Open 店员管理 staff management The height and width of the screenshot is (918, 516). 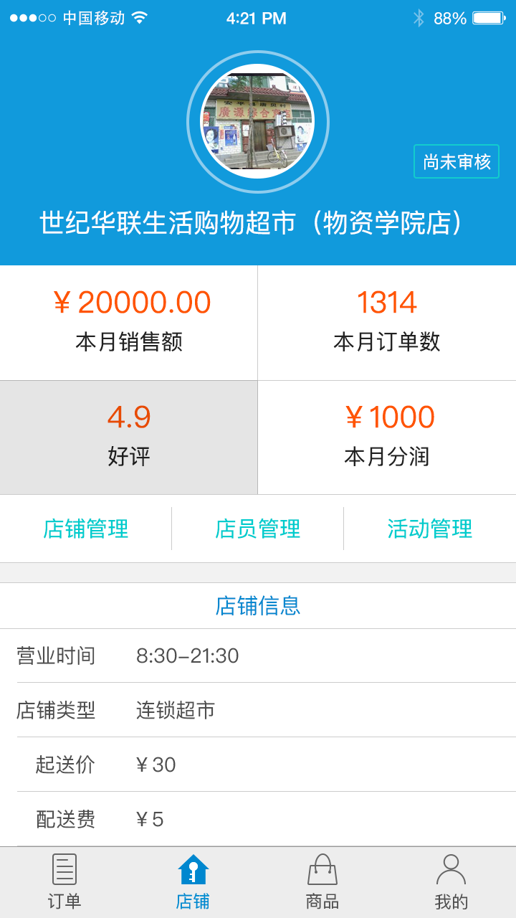click(x=258, y=529)
